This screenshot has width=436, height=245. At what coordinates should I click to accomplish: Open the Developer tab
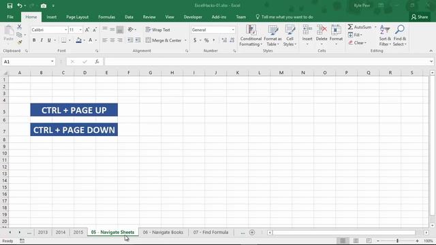193,17
